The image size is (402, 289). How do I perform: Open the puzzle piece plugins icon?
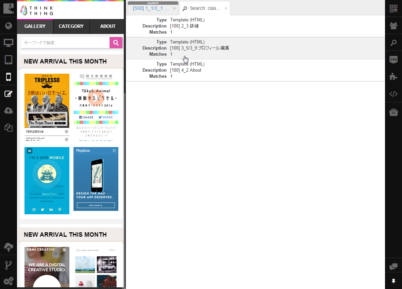pyautogui.click(x=393, y=76)
